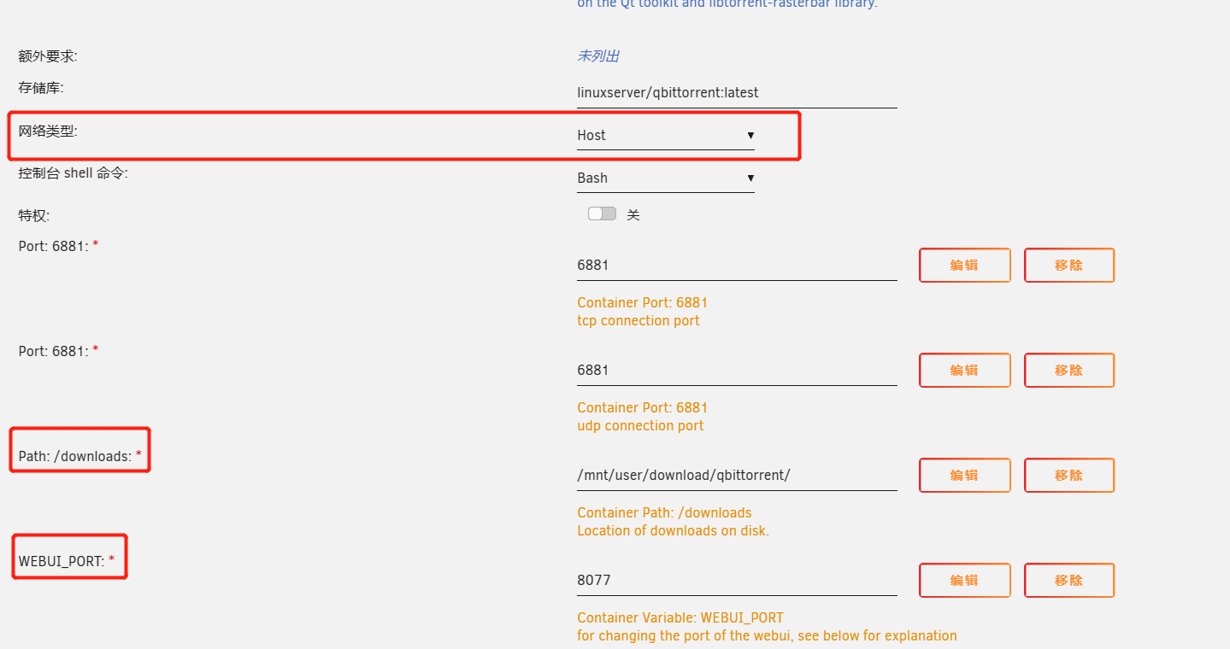Click the 网络类型 label text
1230x649 pixels.
click(x=48, y=132)
